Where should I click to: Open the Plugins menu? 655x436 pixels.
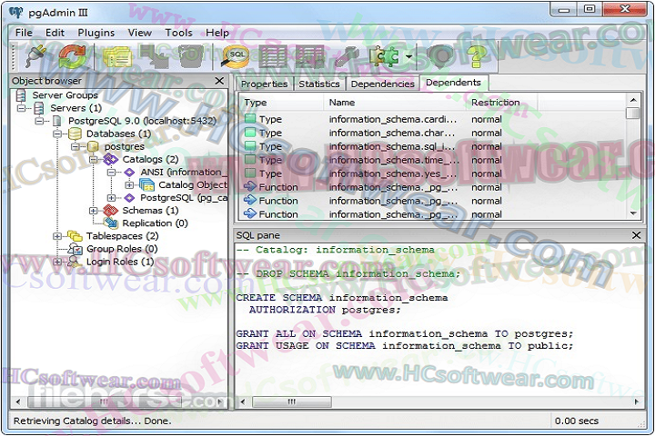click(96, 33)
